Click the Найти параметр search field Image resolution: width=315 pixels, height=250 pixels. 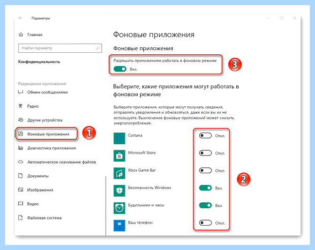[60, 48]
